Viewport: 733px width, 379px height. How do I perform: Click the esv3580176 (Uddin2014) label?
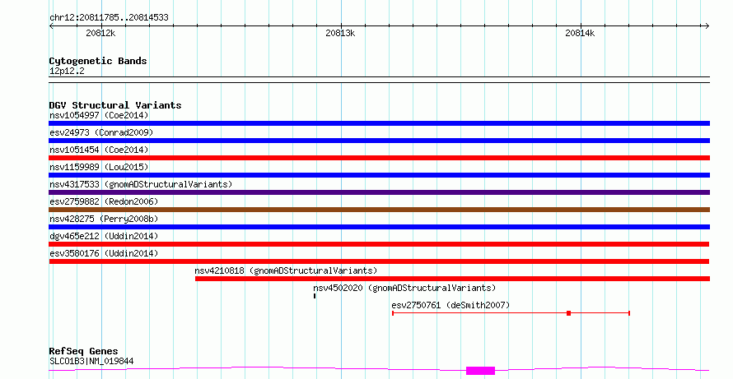[x=104, y=253]
